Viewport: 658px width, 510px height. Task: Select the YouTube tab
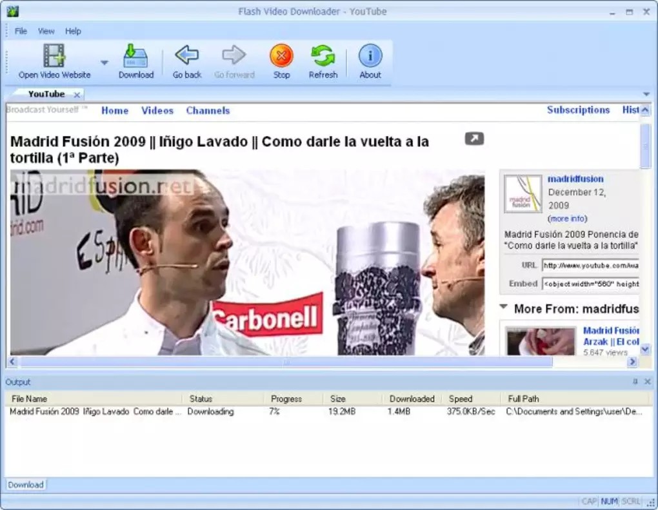tap(46, 94)
